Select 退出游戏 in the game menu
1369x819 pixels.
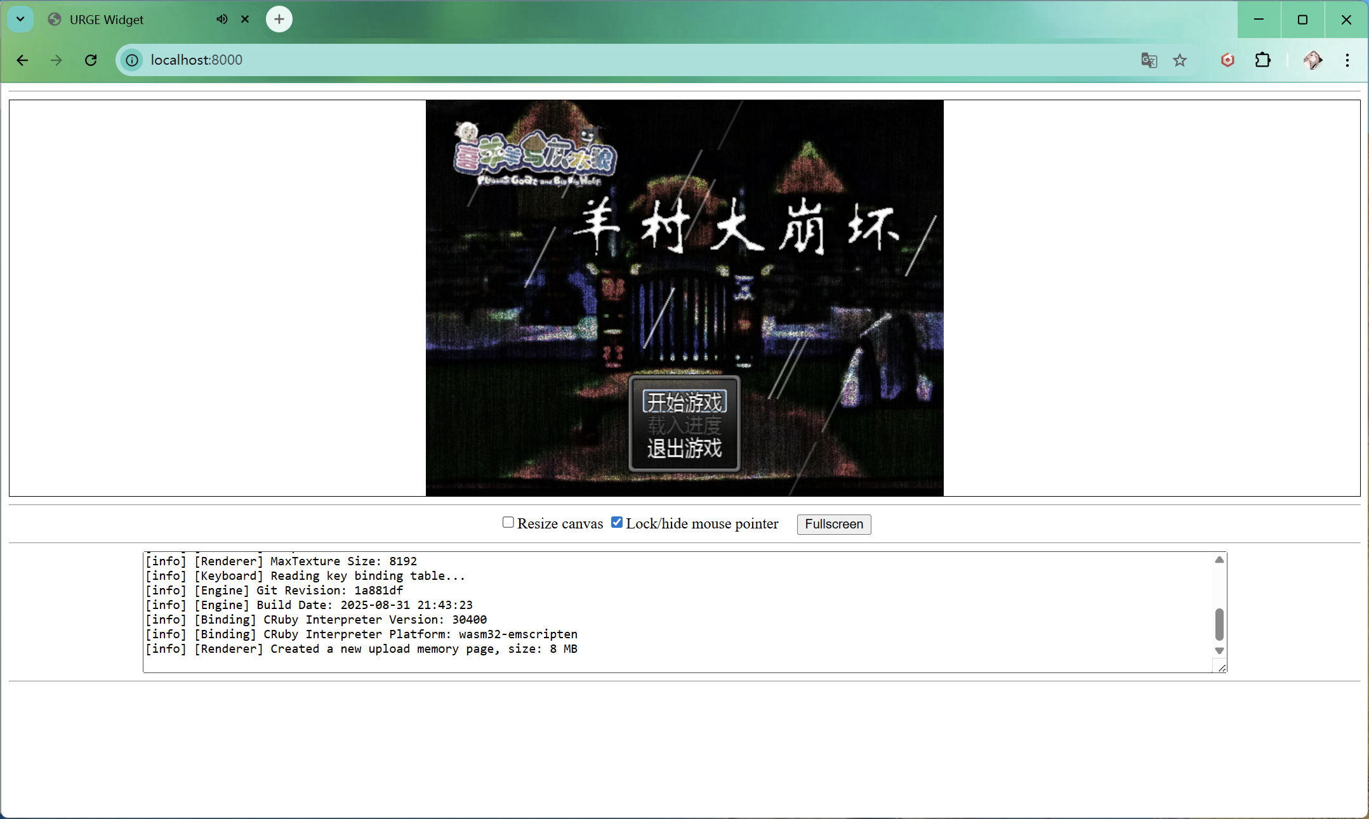point(684,449)
